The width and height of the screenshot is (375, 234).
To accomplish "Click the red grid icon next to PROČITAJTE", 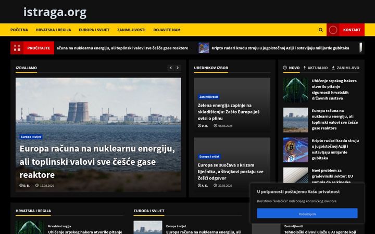I will click(x=17, y=48).
